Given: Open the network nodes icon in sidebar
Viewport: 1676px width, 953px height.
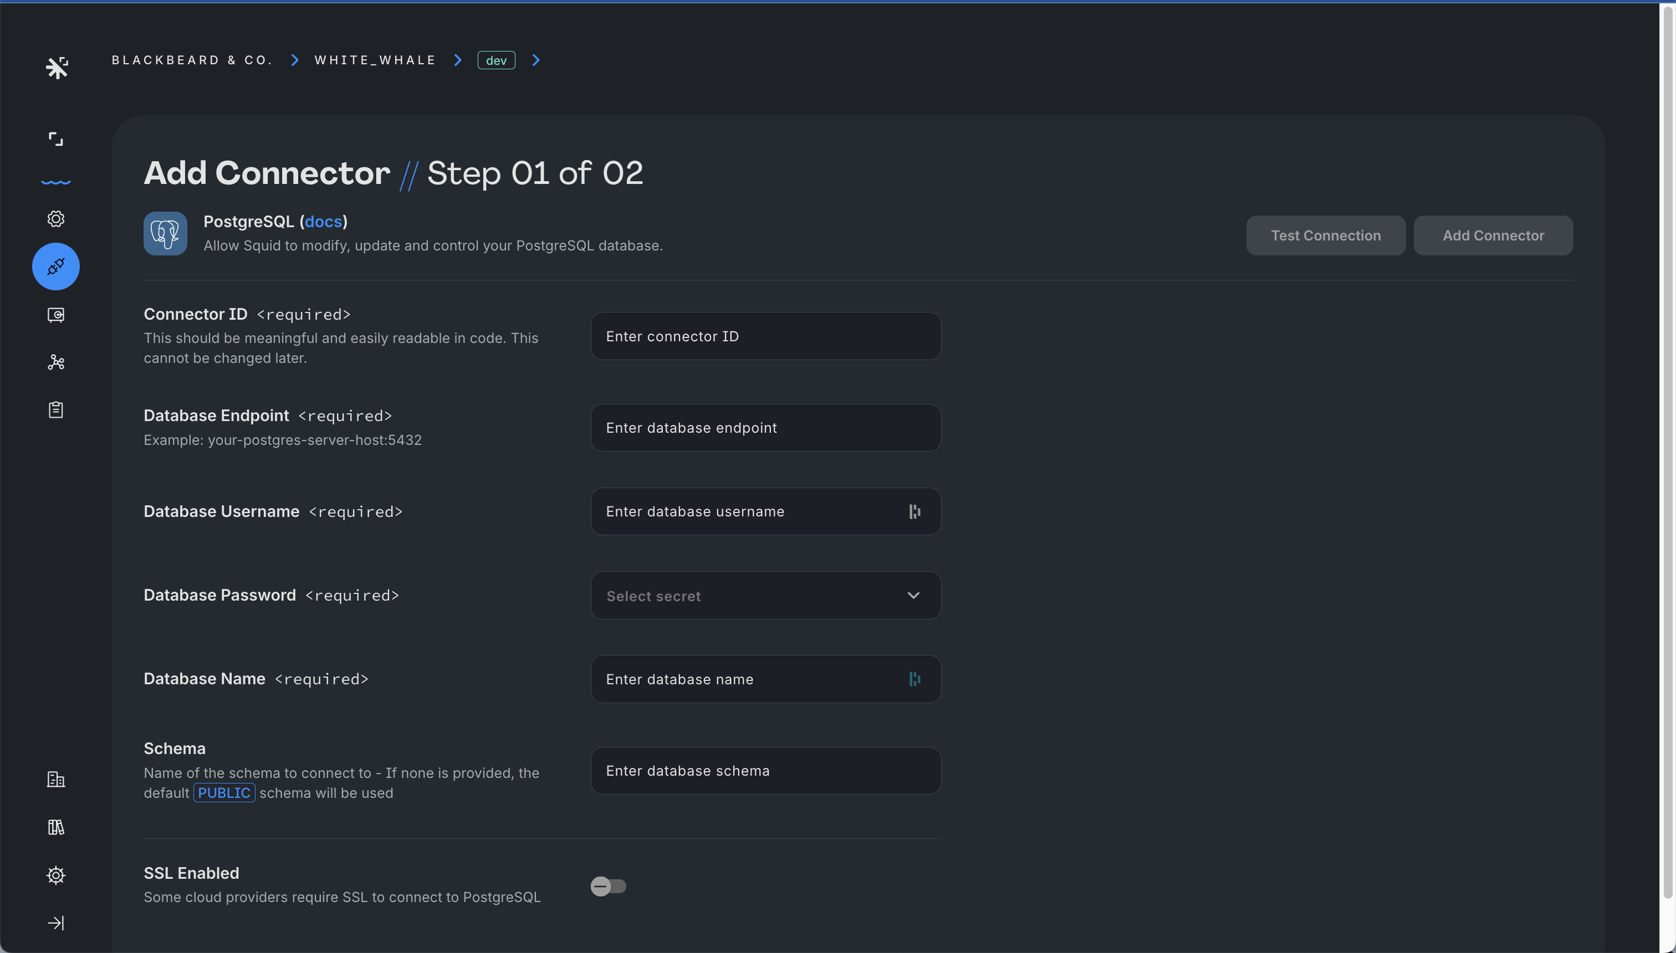Looking at the screenshot, I should pos(55,362).
